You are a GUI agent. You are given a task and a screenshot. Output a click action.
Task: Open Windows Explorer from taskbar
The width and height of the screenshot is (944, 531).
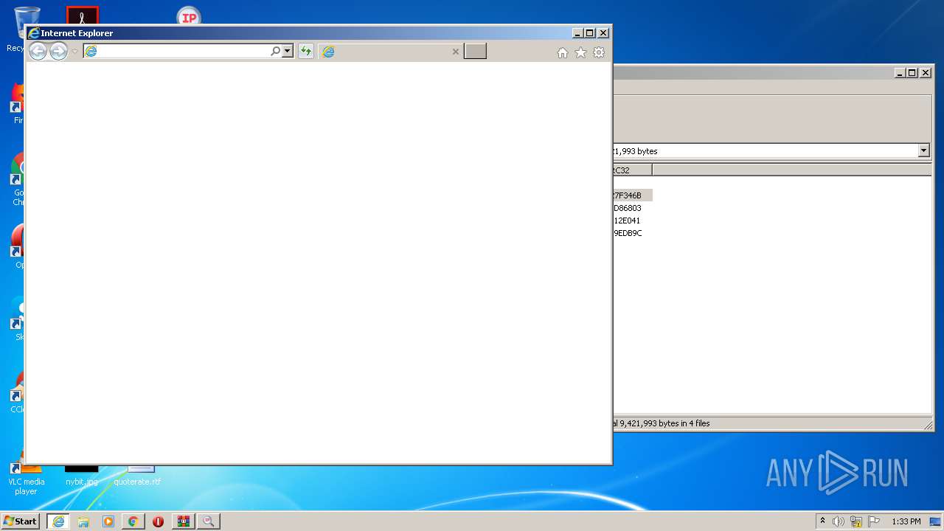click(83, 521)
